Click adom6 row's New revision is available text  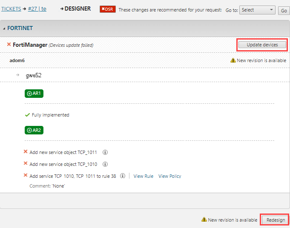pos(261,60)
